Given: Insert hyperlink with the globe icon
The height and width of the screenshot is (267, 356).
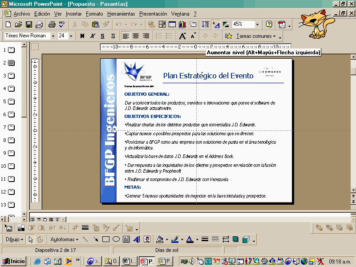Looking at the screenshot, I should [151, 24].
